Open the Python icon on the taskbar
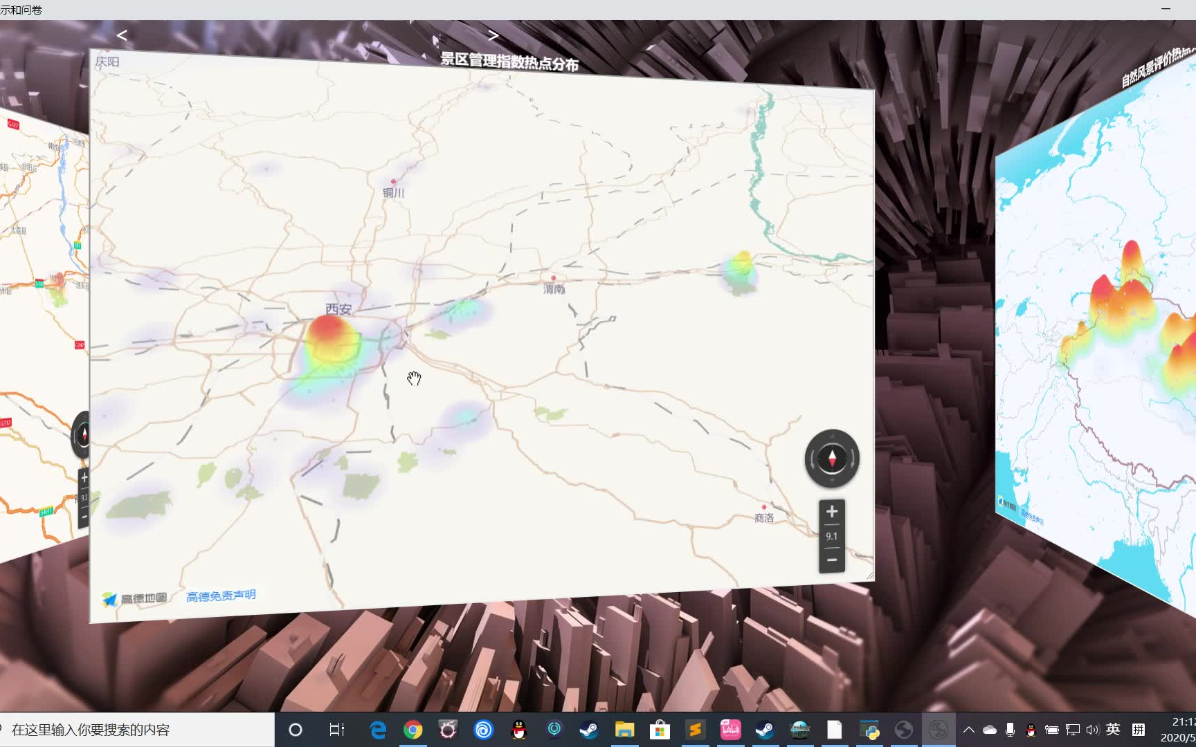This screenshot has height=747, width=1196. click(x=869, y=730)
